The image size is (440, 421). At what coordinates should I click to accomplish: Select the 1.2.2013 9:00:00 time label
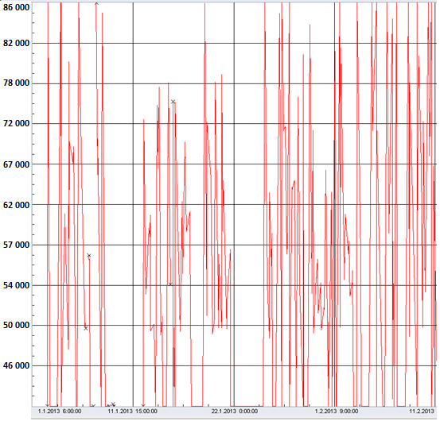pos(337,411)
